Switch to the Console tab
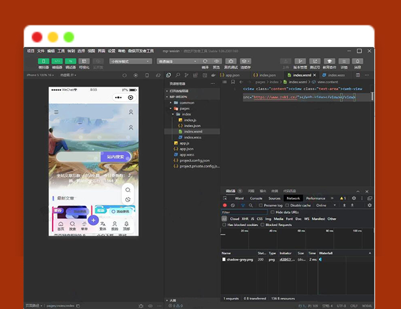 (255, 198)
